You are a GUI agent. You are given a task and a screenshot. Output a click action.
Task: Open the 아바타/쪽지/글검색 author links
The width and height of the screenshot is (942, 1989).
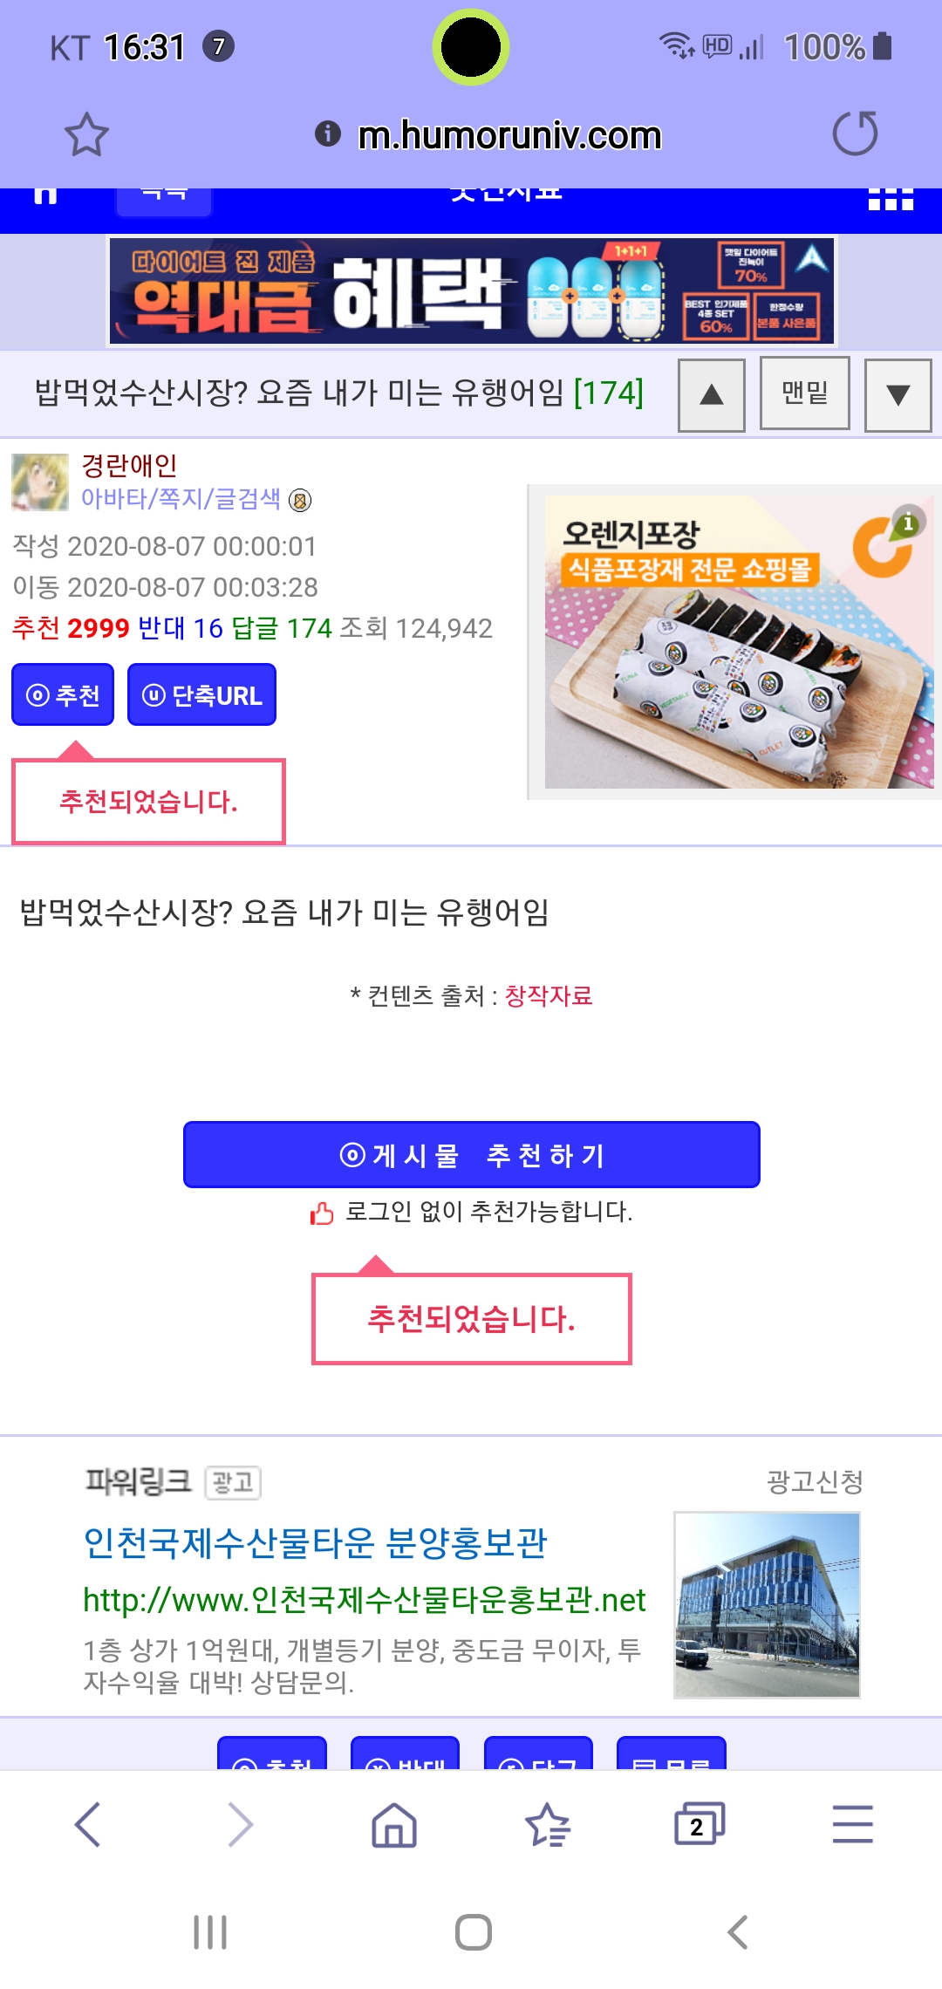click(181, 499)
